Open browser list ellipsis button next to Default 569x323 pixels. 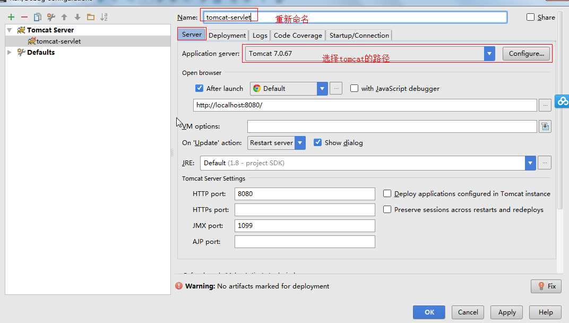click(x=336, y=88)
